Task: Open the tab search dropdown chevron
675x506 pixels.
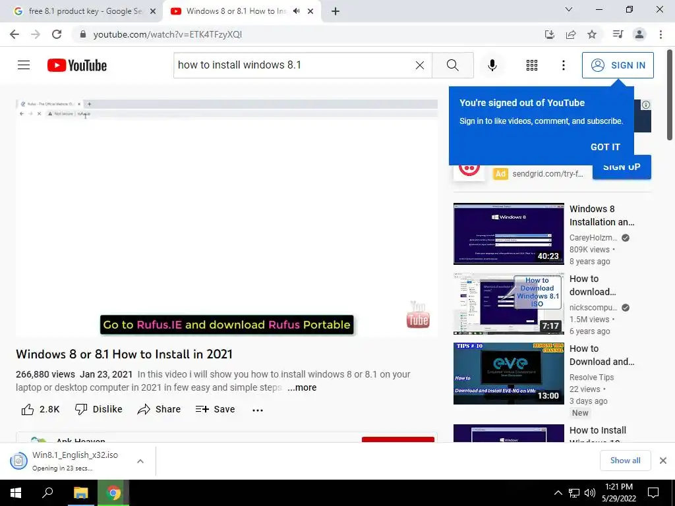Action: tap(569, 9)
